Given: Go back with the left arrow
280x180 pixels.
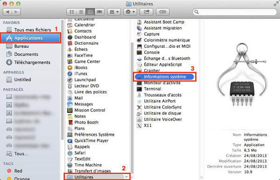Looking at the screenshot, I should pyautogui.click(x=7, y=12).
